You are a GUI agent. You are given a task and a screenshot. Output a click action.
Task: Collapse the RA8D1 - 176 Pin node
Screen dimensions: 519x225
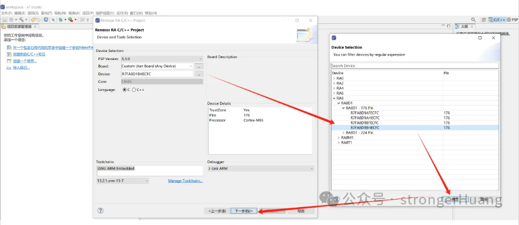pyautogui.click(x=343, y=108)
